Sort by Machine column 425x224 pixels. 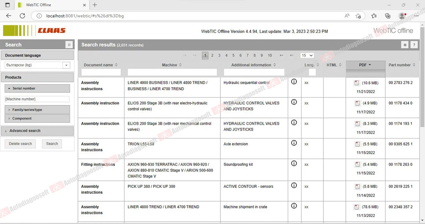pyautogui.click(x=172, y=65)
